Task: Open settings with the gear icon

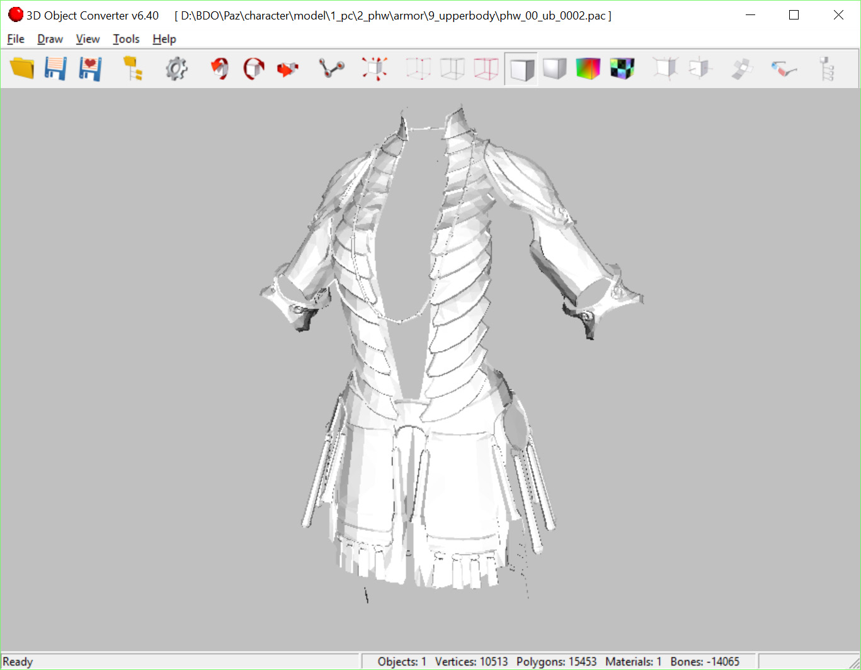Action: tap(176, 68)
